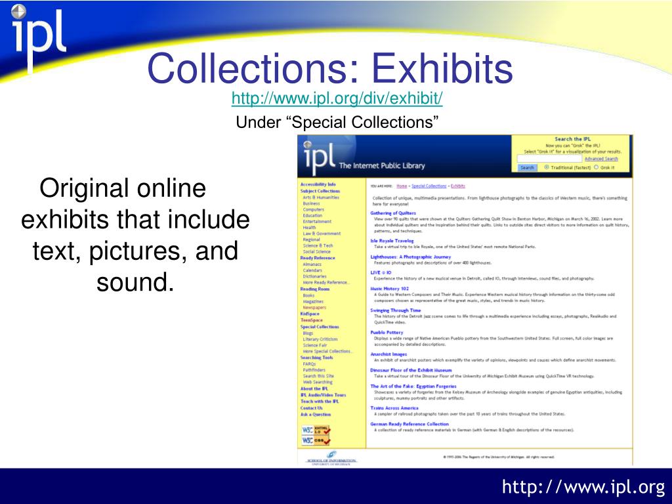
Task: Open the Web Searching link
Action: coord(318,382)
